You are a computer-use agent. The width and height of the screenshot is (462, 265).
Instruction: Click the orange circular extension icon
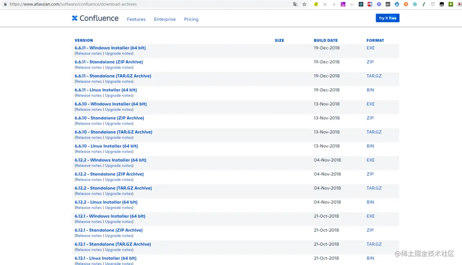click(406, 4)
